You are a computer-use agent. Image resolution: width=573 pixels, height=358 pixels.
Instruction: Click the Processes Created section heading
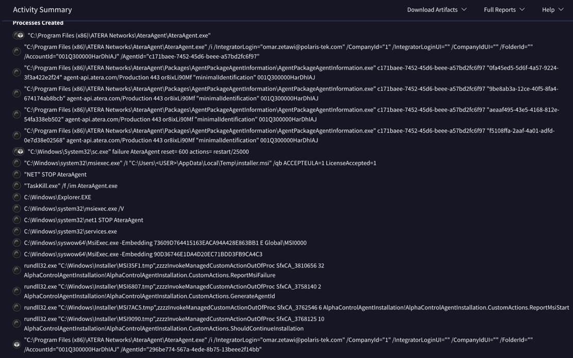38,23
